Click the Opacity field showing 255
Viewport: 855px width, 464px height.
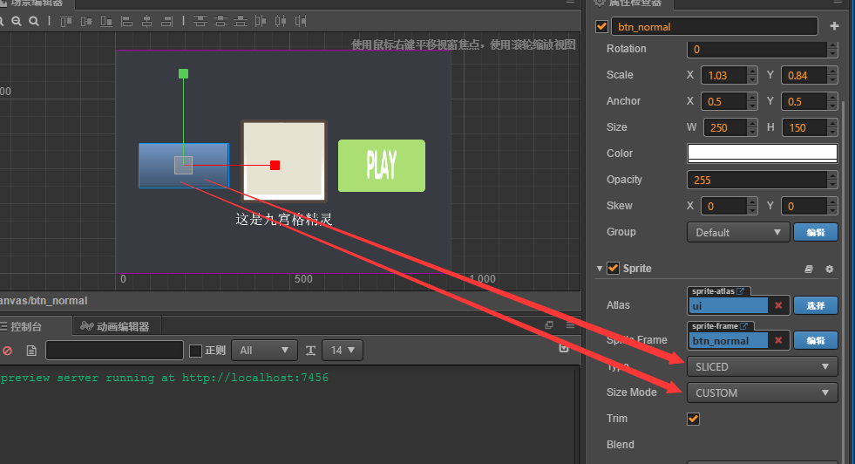tap(757, 181)
